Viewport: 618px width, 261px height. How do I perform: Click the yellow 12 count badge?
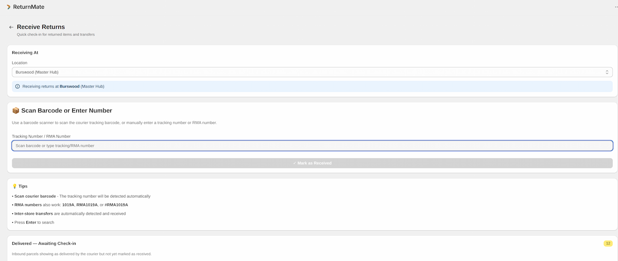click(608, 243)
